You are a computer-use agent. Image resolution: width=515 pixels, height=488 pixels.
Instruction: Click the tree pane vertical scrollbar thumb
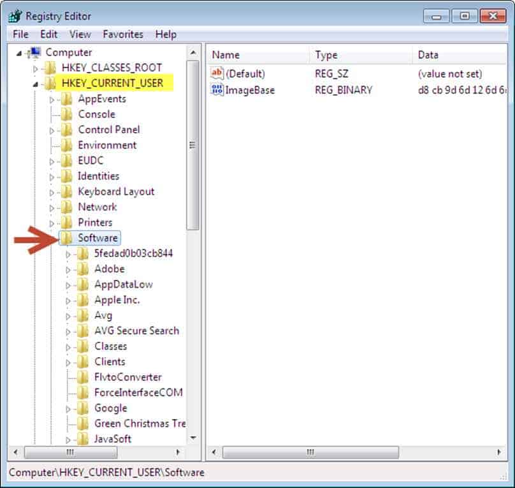(193, 145)
